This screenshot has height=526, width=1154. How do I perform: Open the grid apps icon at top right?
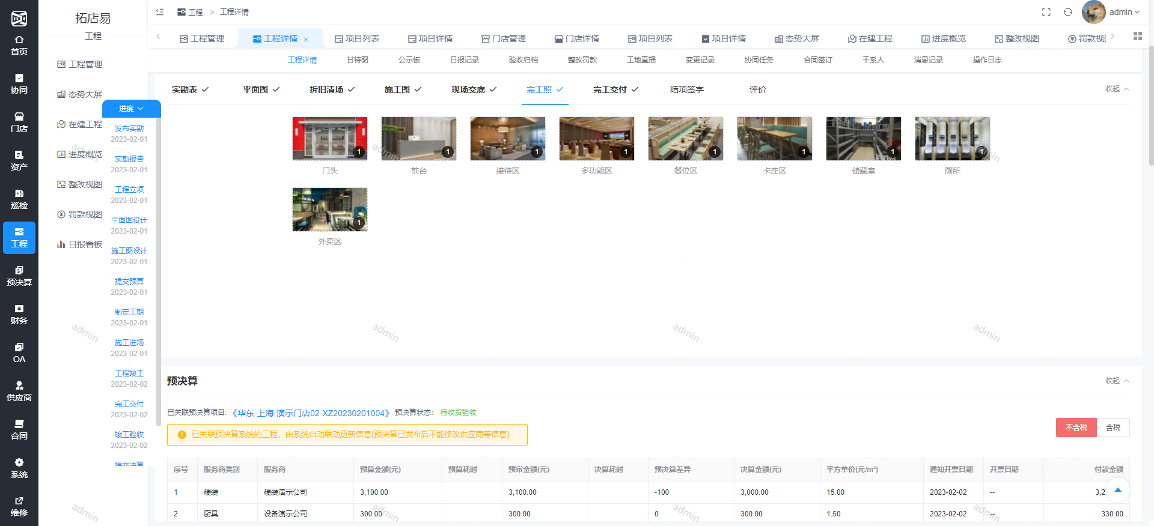(1138, 37)
